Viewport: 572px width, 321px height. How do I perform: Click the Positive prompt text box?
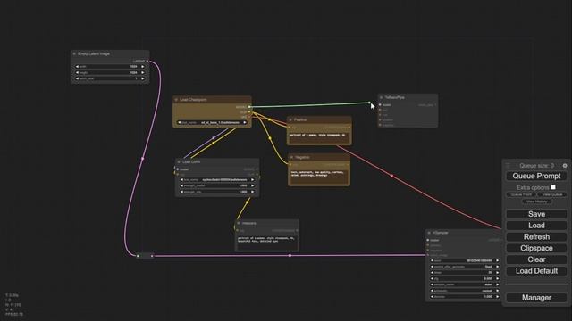319,138
